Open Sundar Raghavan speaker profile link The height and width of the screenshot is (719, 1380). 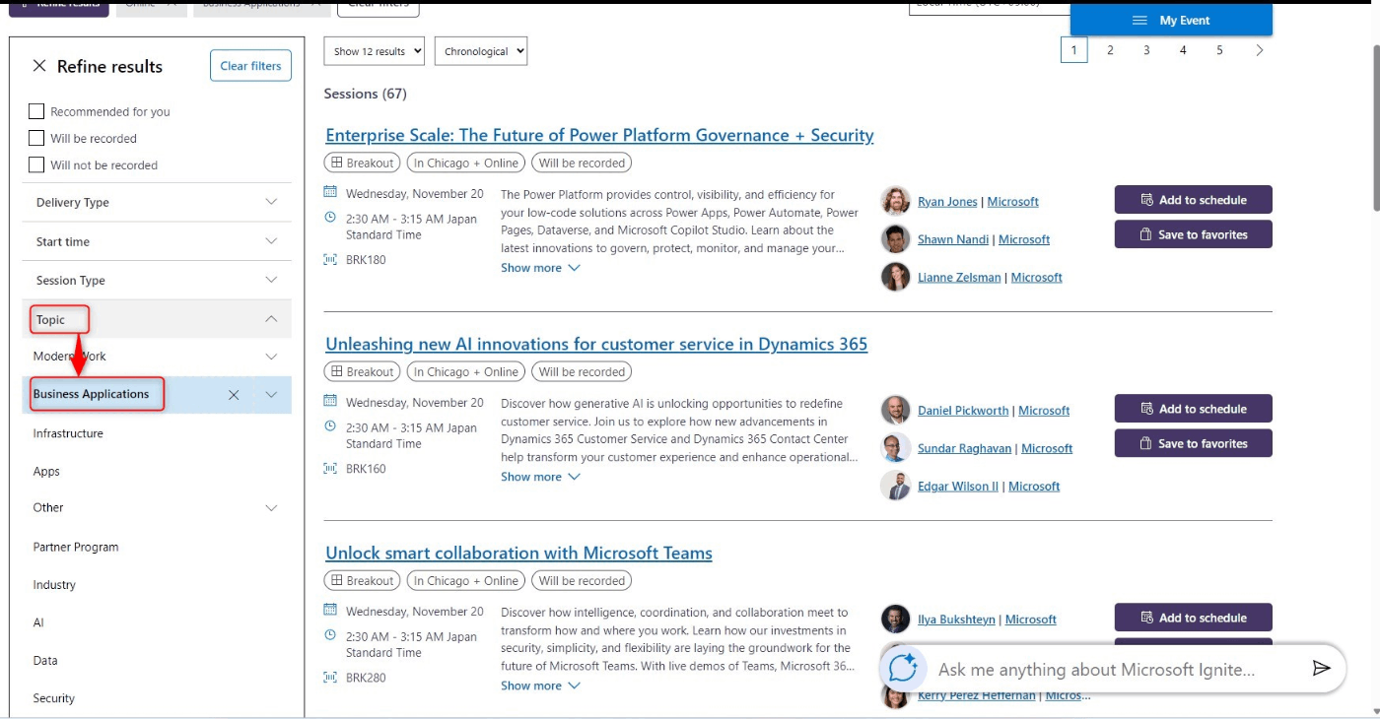pyautogui.click(x=964, y=448)
